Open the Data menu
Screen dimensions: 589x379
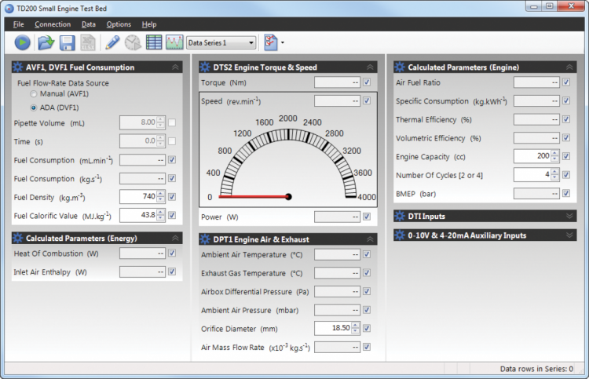pos(89,24)
